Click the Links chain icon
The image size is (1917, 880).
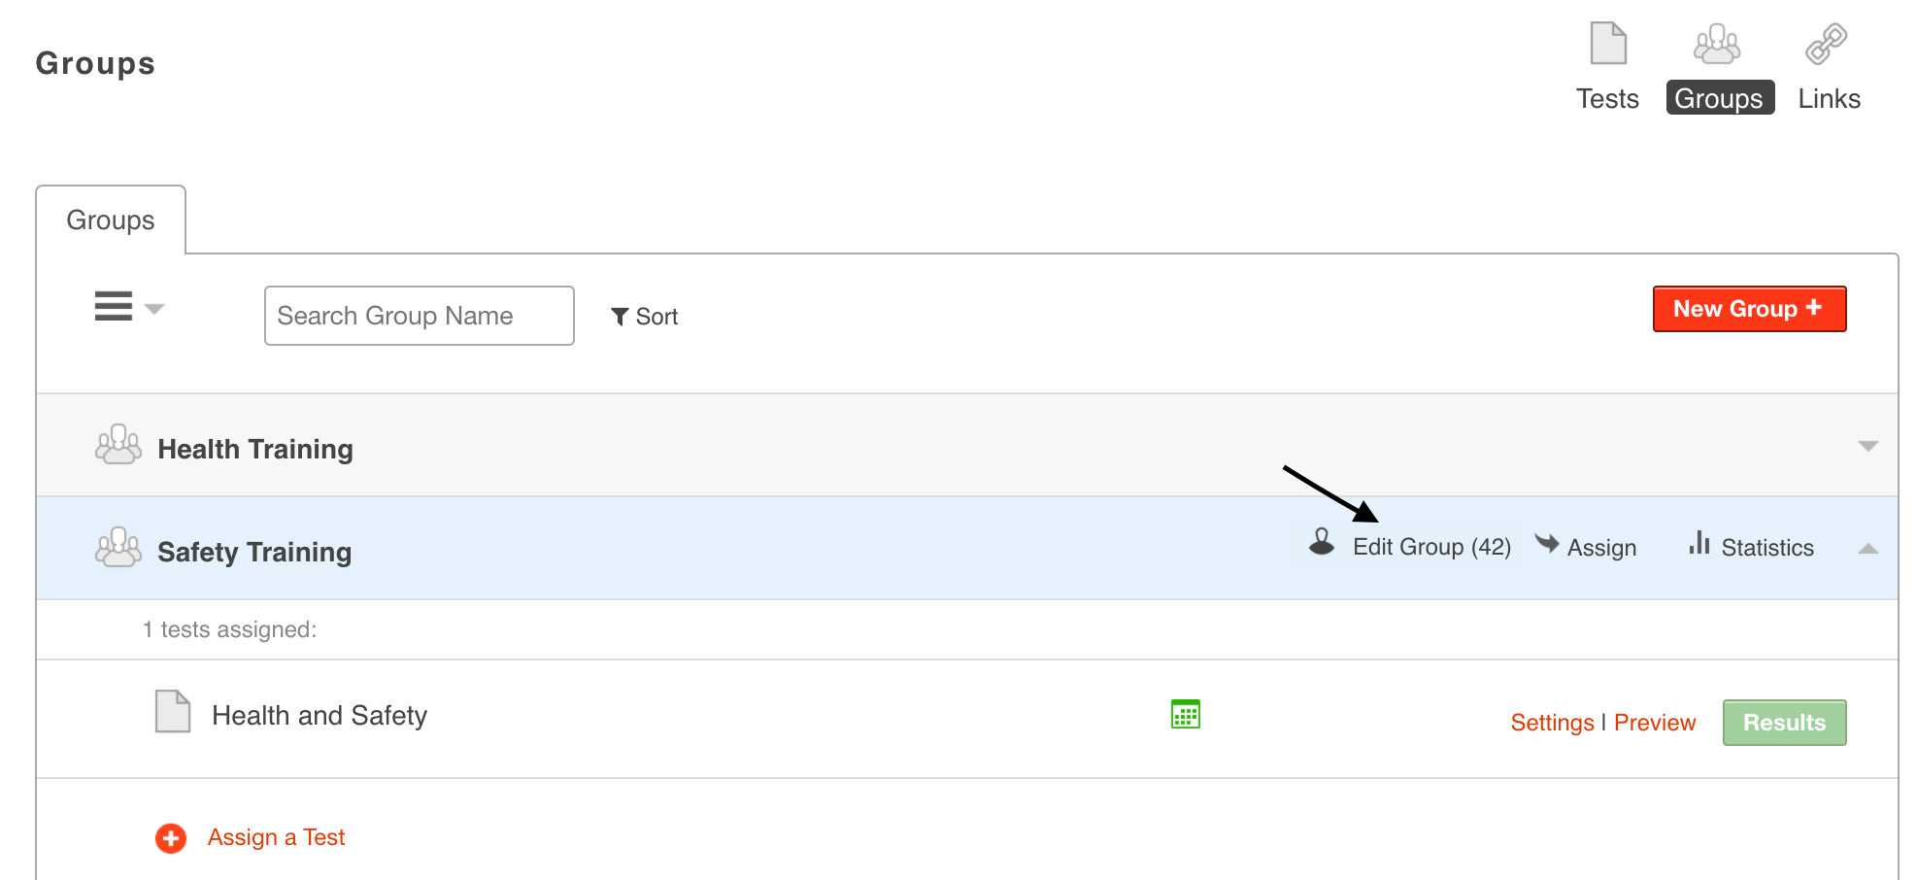pyautogui.click(x=1826, y=44)
